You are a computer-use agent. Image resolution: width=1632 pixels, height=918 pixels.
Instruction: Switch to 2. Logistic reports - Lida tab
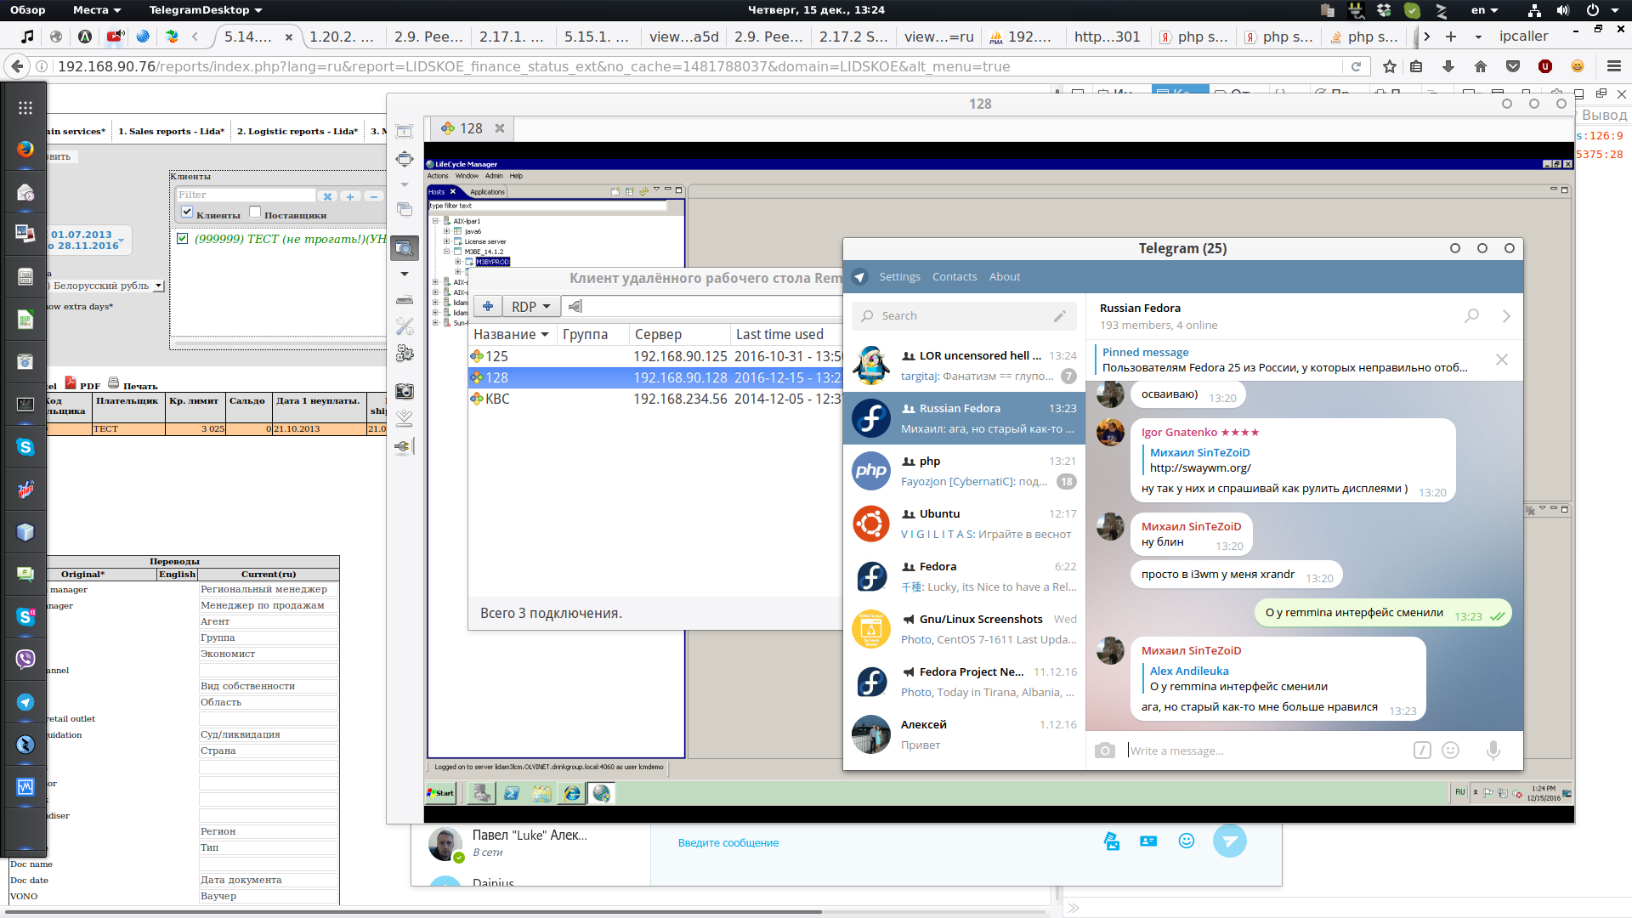click(297, 131)
